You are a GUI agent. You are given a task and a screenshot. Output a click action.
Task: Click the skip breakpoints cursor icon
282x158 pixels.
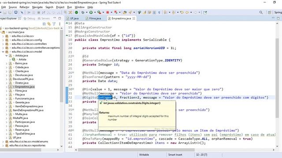click(22, 12)
